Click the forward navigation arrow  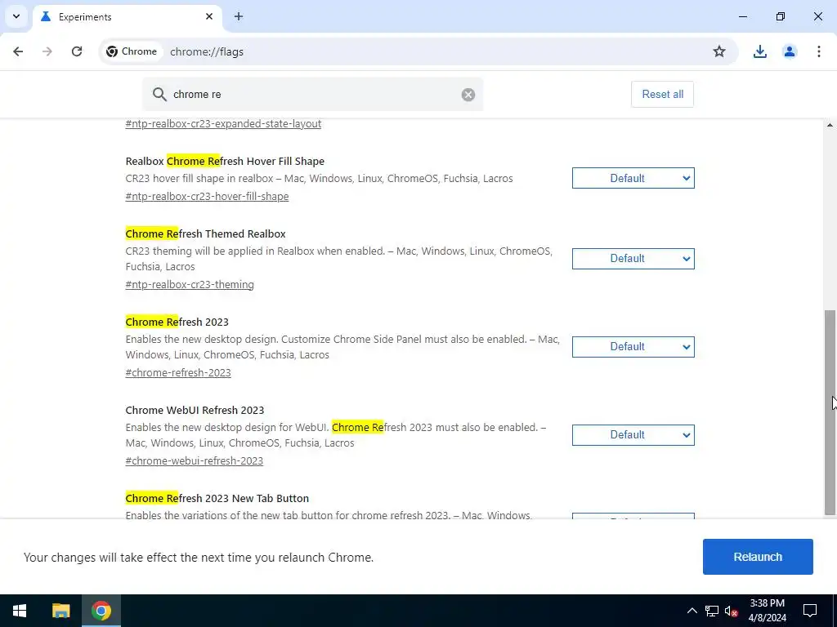point(47,51)
